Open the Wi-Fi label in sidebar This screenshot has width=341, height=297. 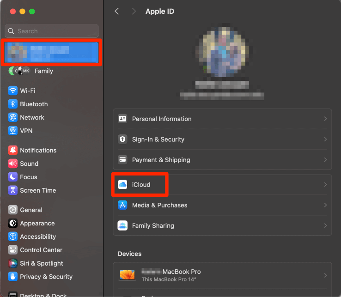[x=28, y=91]
